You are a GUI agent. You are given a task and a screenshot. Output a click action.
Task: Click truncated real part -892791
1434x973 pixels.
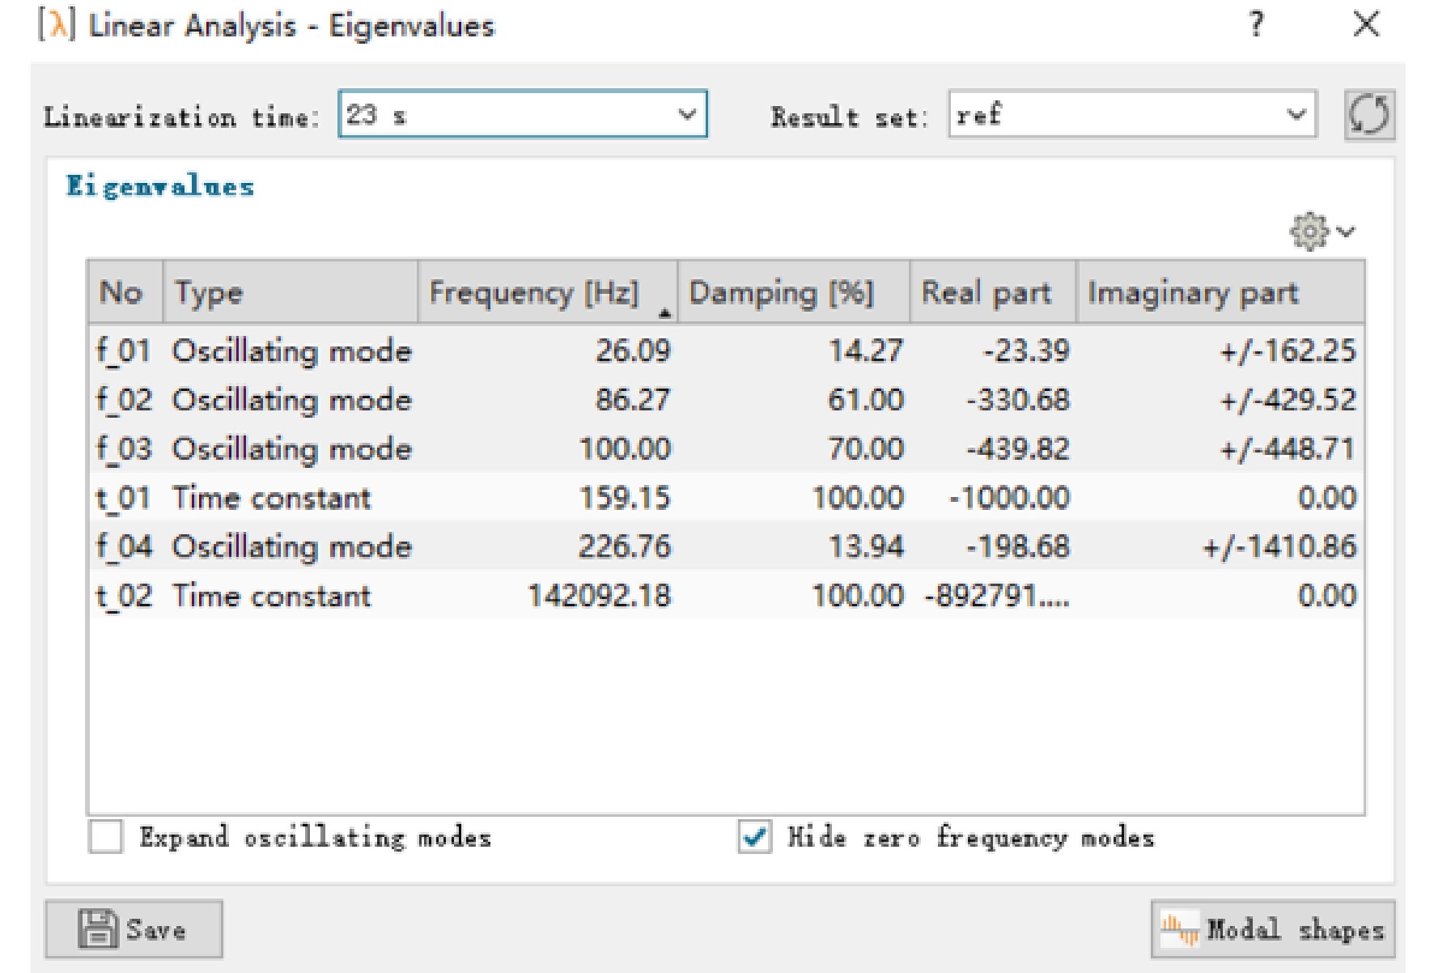click(997, 596)
